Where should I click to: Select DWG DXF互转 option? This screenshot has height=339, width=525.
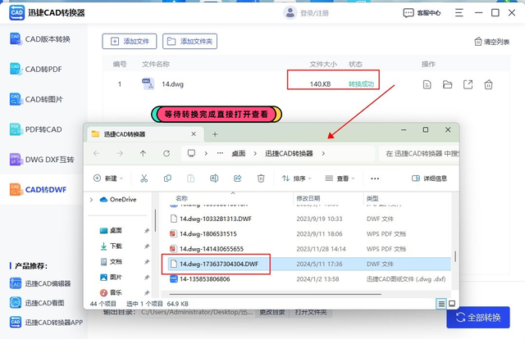point(42,160)
